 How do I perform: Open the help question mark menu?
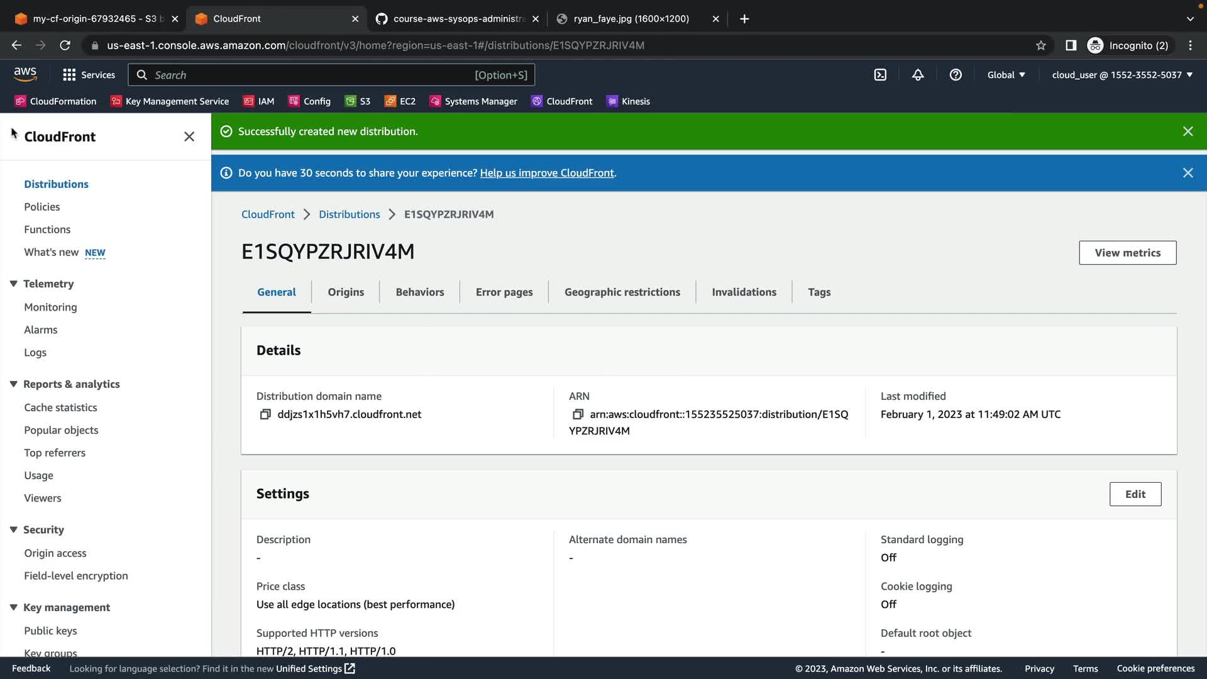956,75
